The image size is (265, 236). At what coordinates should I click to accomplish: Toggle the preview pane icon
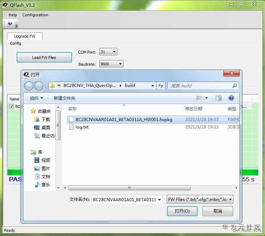(219, 98)
